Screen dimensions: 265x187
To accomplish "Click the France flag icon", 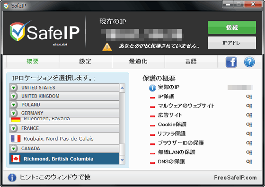I will 16,139.
